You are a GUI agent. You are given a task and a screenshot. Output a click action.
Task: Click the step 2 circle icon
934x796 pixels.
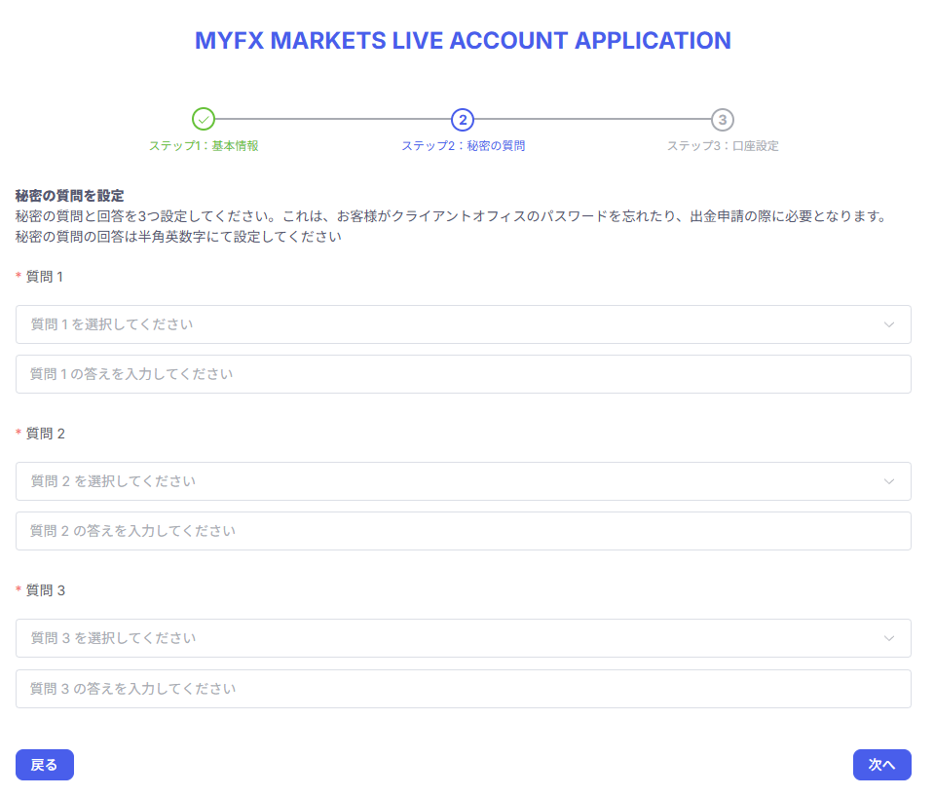point(463,120)
